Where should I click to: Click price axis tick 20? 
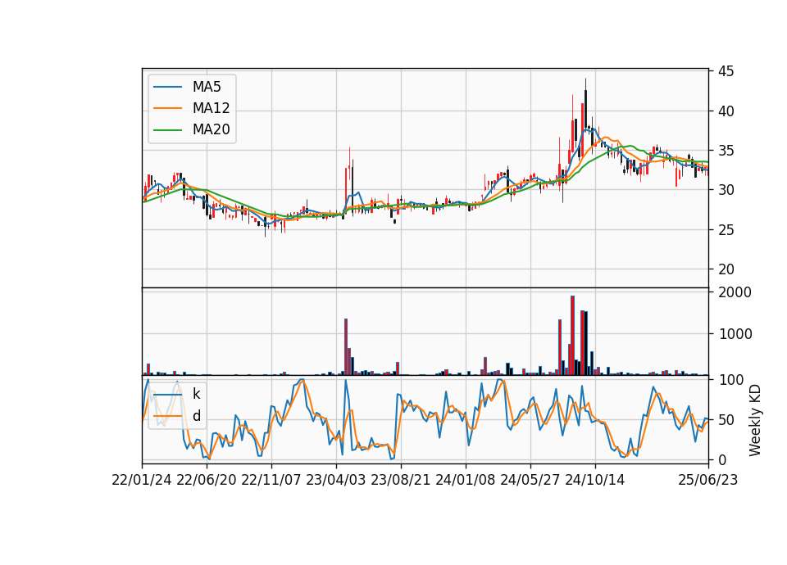click(x=726, y=269)
